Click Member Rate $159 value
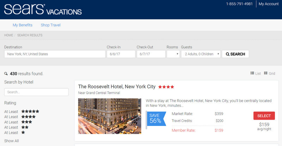 click(219, 131)
